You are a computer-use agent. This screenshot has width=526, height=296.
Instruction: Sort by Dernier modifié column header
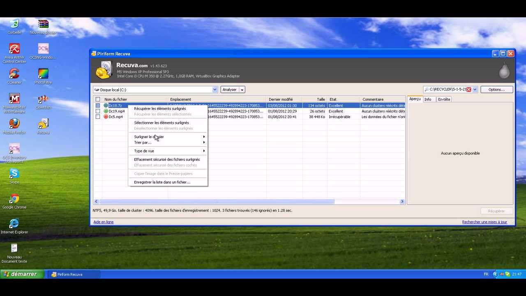pyautogui.click(x=284, y=99)
